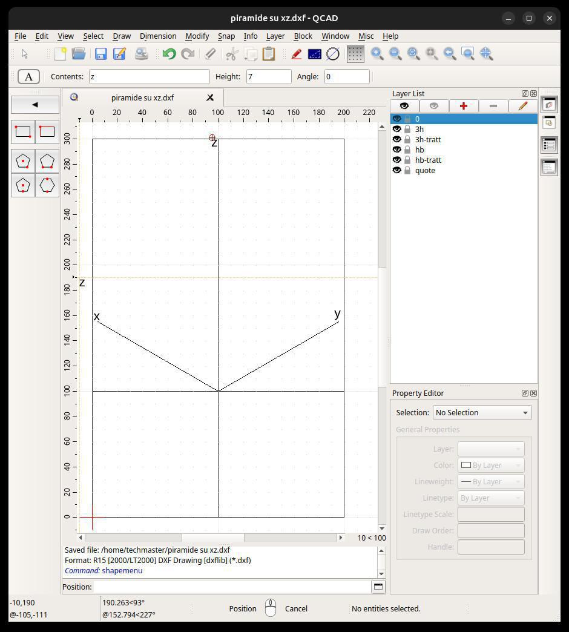
Task: Click the back arrow in tool panel
Action: pyautogui.click(x=35, y=105)
